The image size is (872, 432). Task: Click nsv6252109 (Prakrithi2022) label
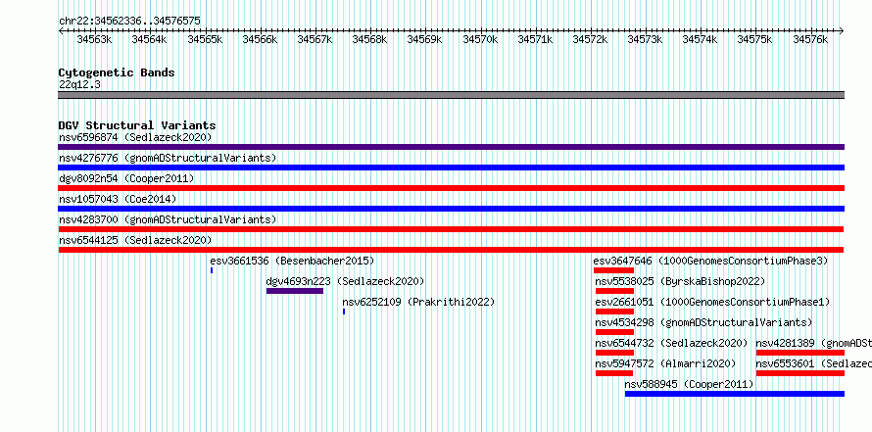point(418,302)
